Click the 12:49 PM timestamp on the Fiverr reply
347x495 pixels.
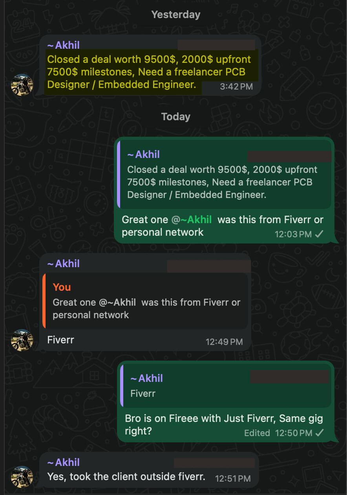[x=224, y=342]
